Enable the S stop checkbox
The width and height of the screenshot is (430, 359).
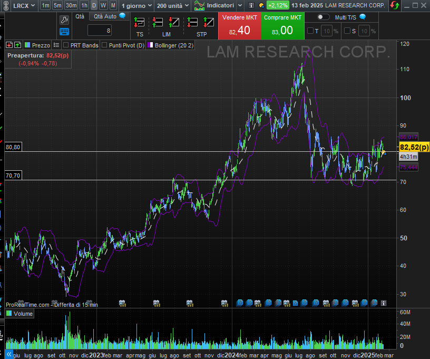pos(347,31)
